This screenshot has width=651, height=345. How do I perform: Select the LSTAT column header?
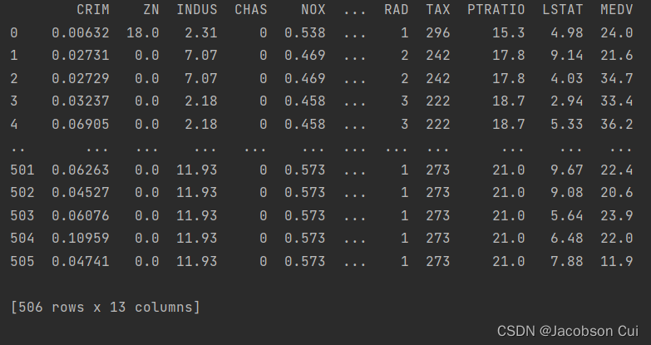click(x=562, y=10)
